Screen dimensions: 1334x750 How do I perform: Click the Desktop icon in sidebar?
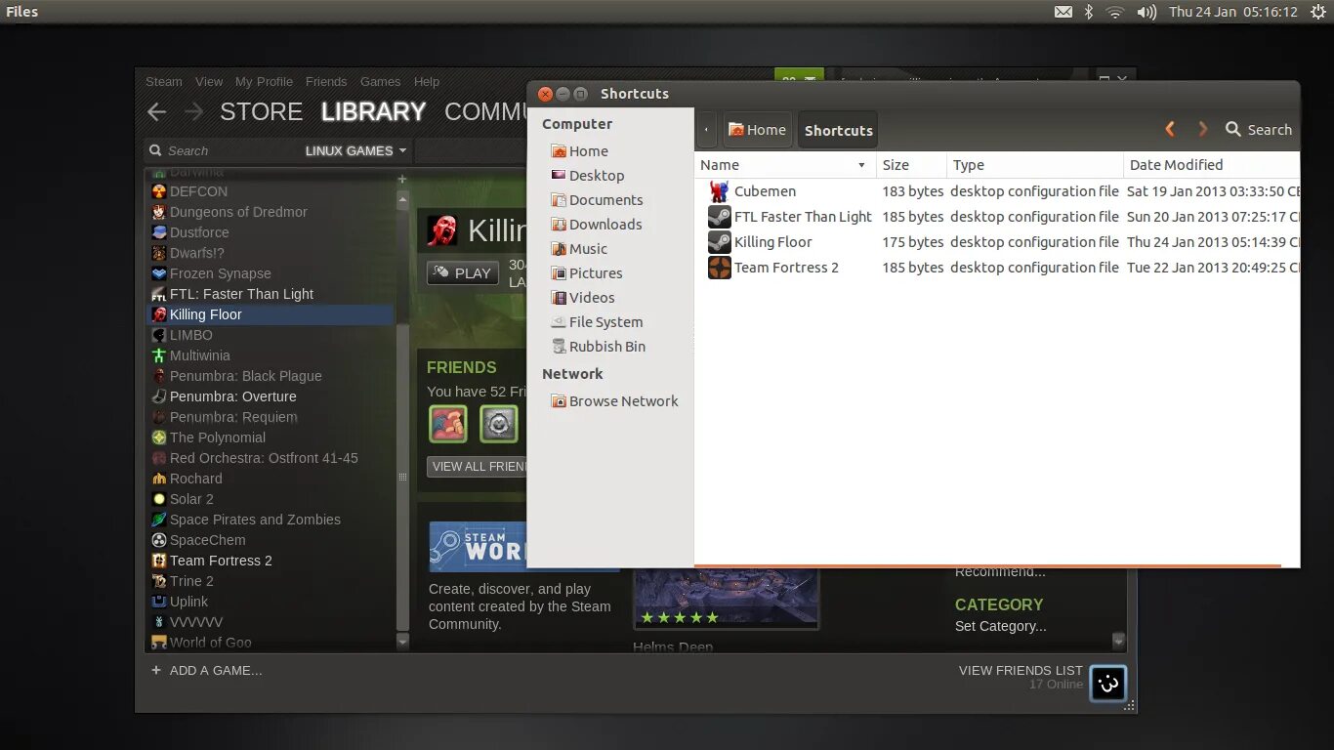click(559, 176)
